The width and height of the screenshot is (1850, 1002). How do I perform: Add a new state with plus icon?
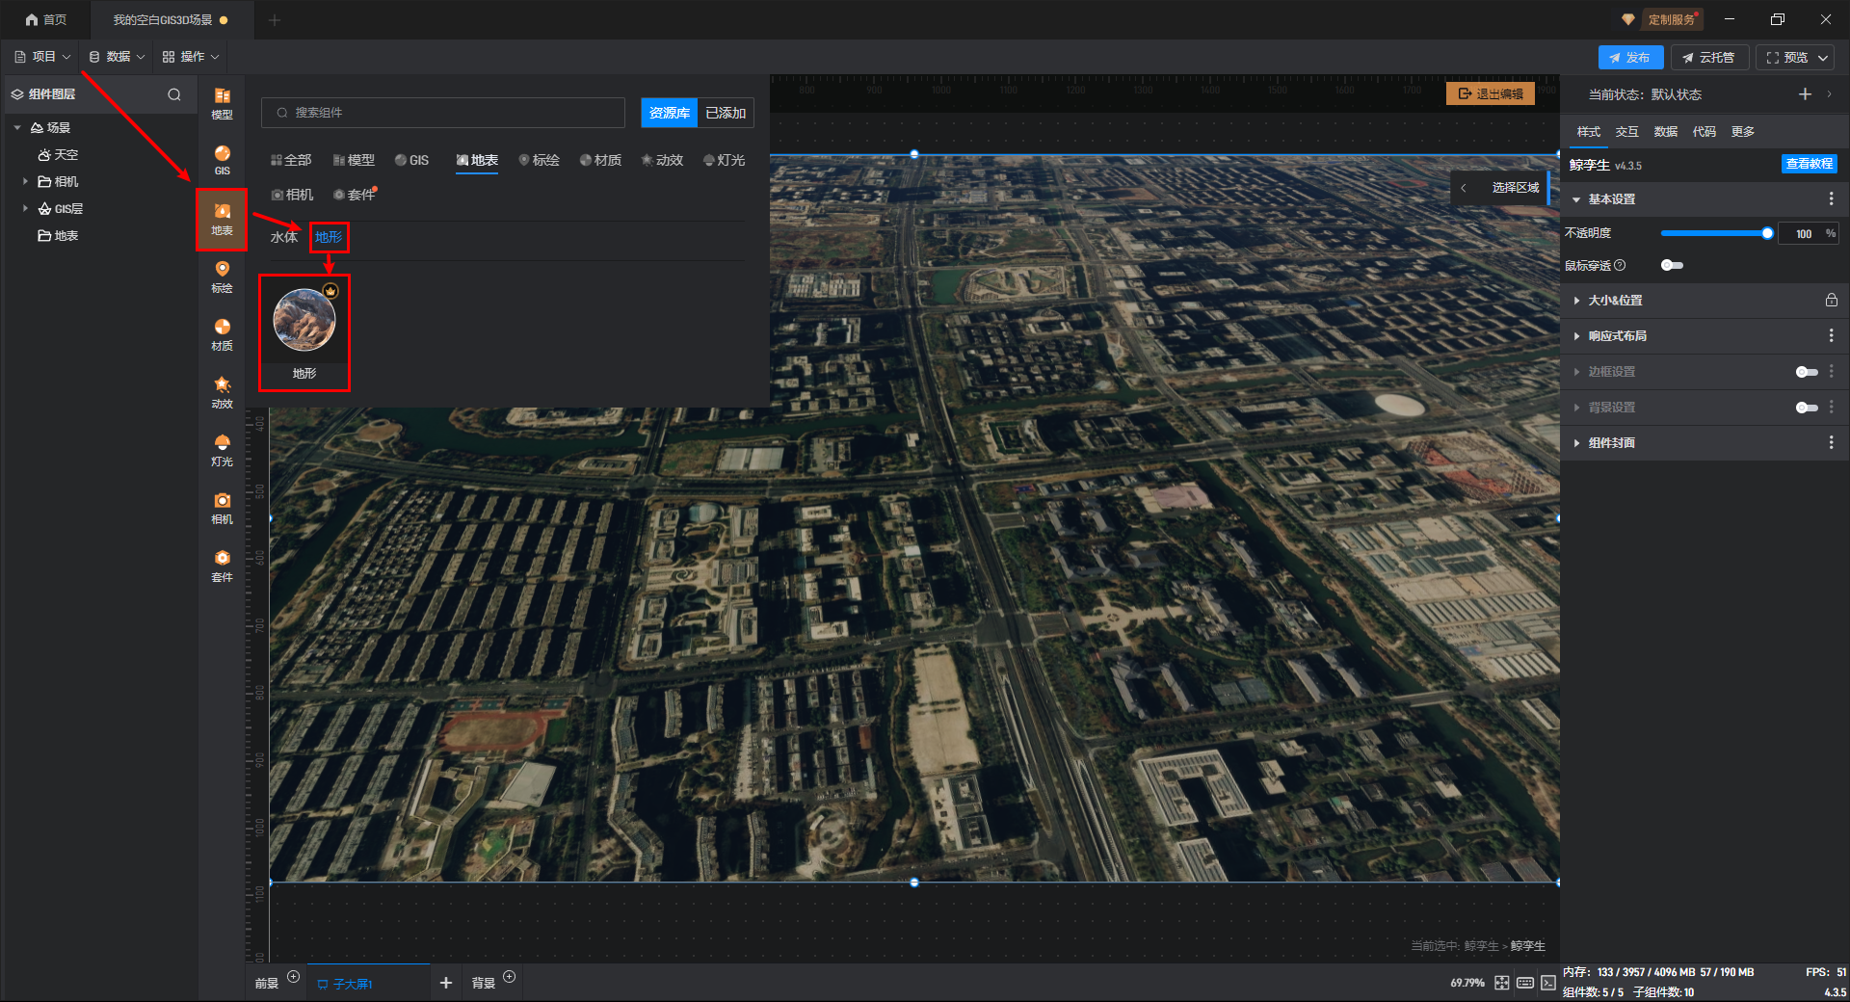click(1805, 93)
